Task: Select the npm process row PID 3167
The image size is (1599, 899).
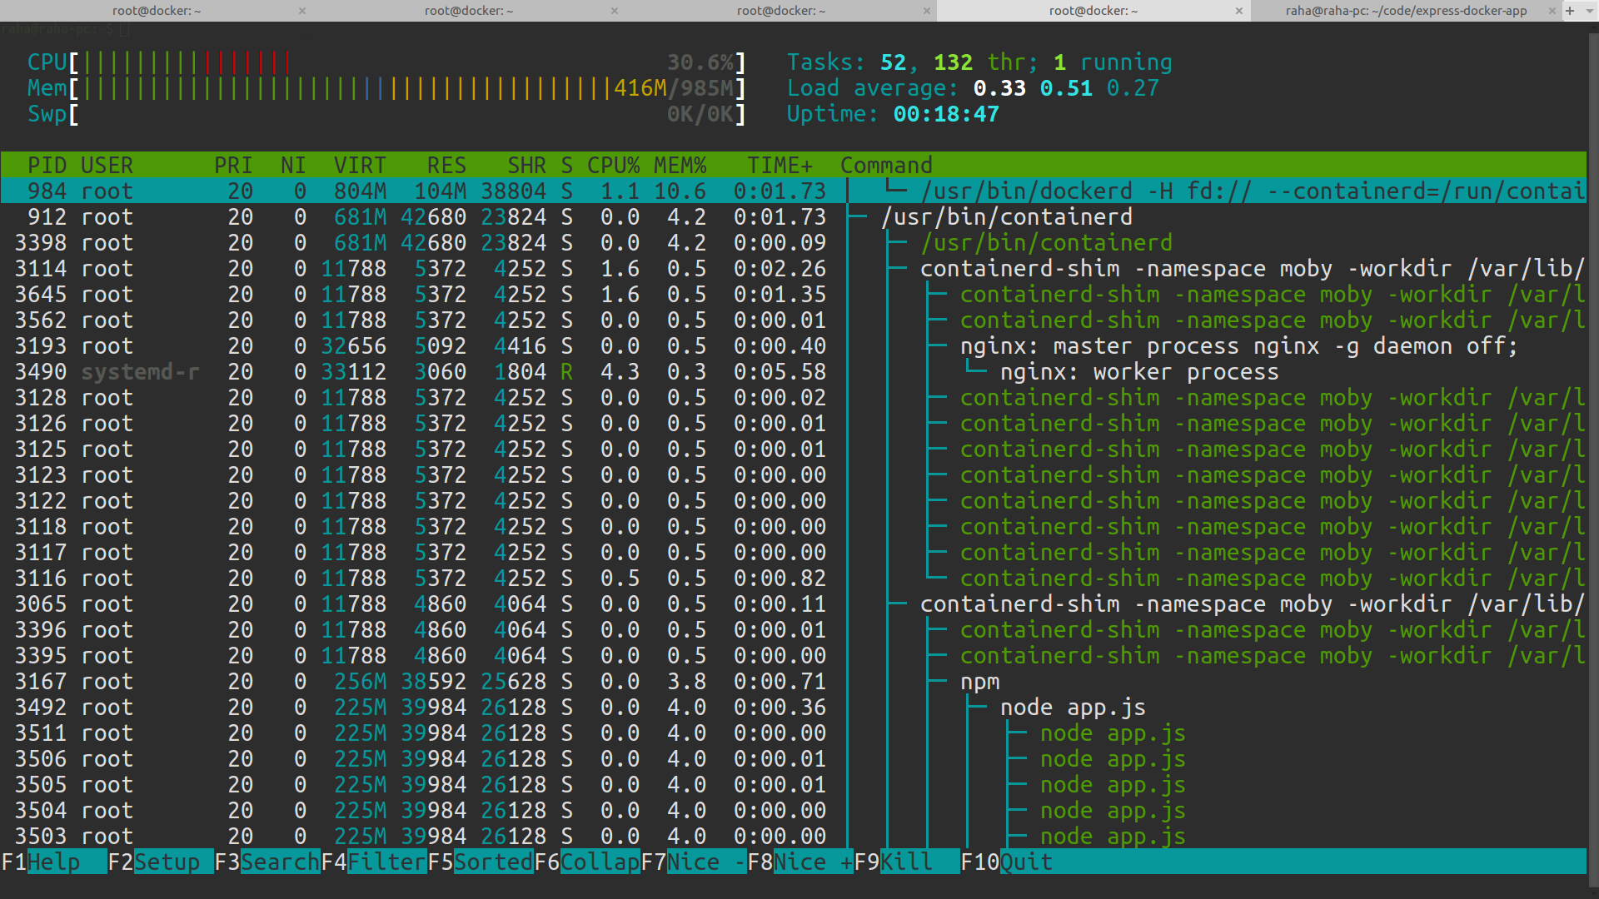Action: [794, 681]
